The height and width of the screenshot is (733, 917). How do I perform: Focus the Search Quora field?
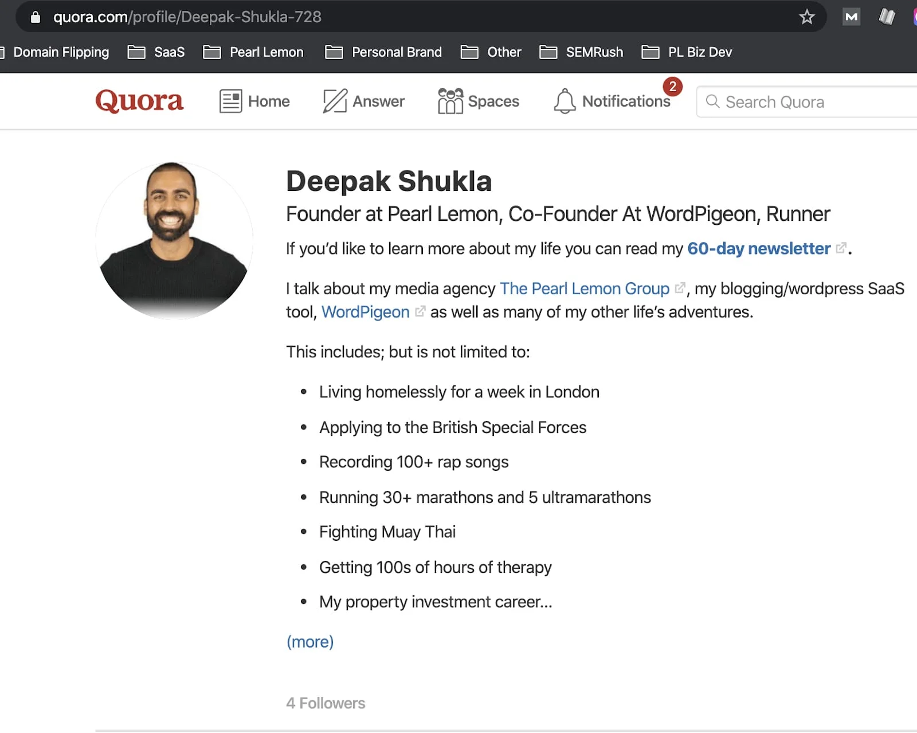coord(807,102)
